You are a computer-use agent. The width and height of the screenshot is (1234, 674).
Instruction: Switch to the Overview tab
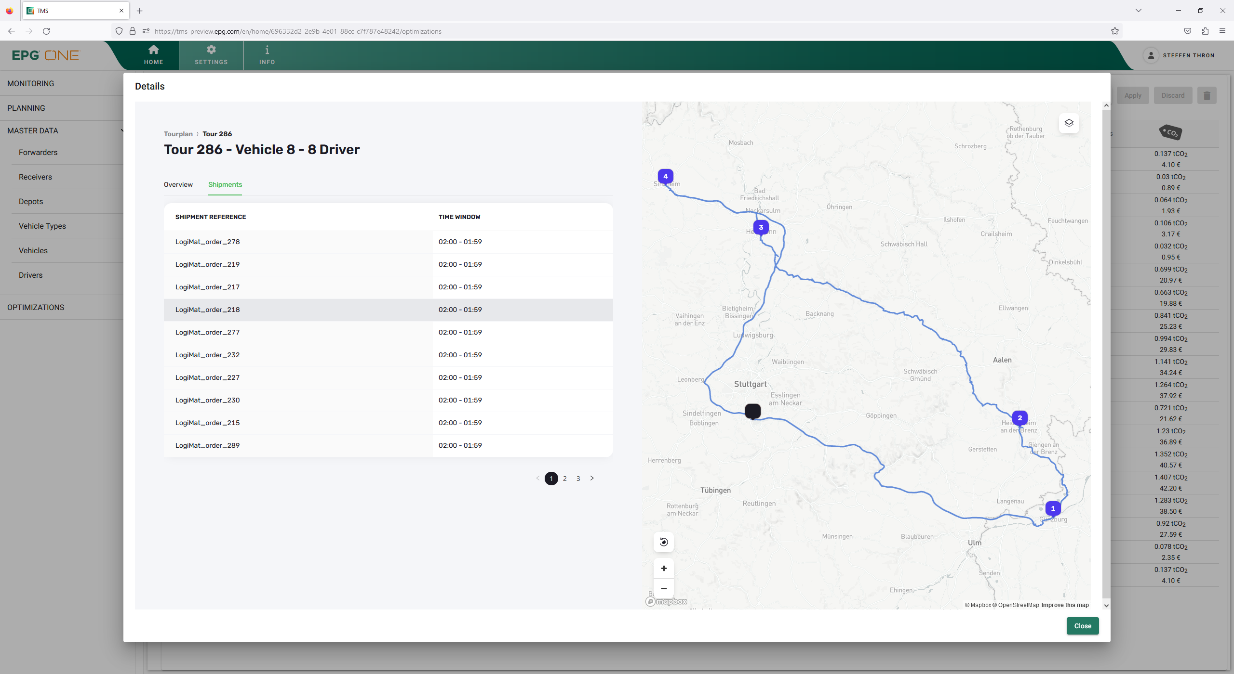(x=178, y=184)
